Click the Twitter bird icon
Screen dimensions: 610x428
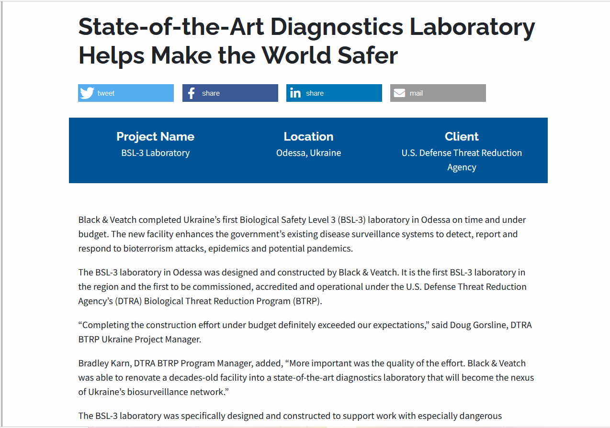(x=87, y=93)
